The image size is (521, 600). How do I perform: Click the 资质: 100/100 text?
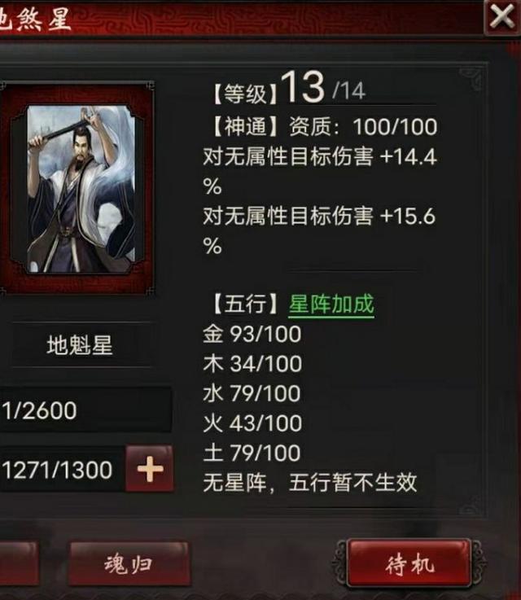pos(362,127)
